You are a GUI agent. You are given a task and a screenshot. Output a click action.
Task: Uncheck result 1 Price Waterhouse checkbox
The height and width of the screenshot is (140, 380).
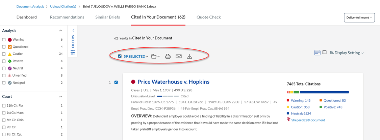pyautogui.click(x=116, y=82)
